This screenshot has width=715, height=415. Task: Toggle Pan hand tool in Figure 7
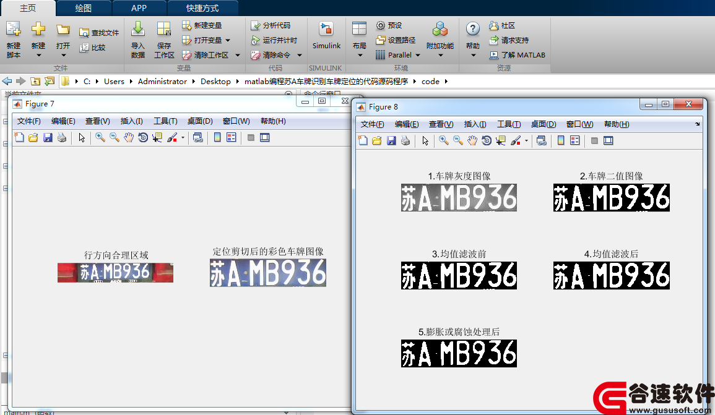pyautogui.click(x=129, y=137)
